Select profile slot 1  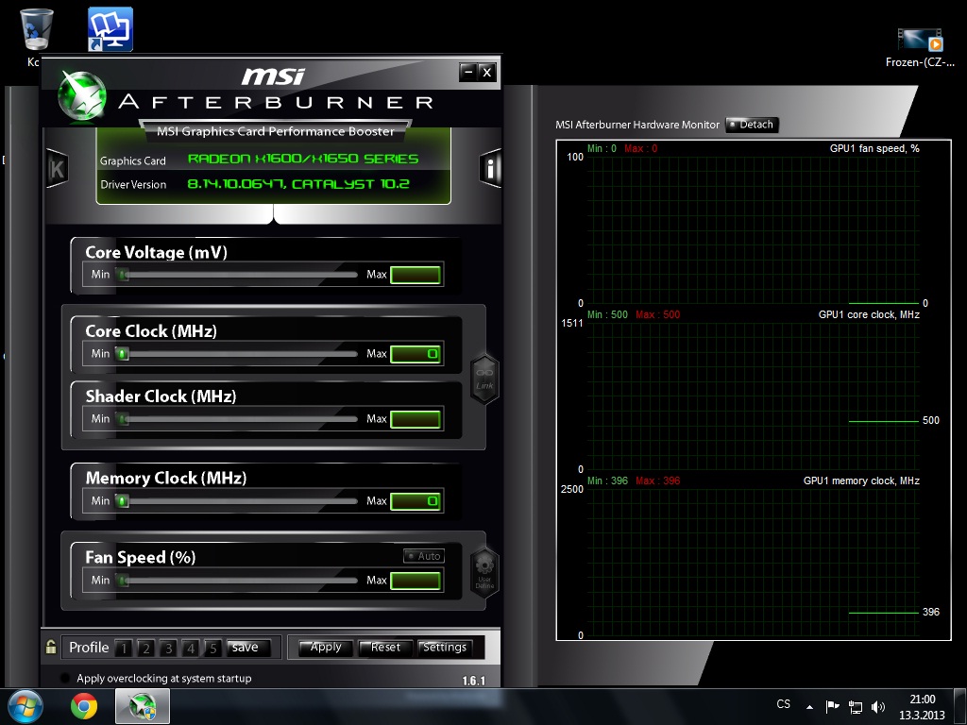click(x=124, y=649)
